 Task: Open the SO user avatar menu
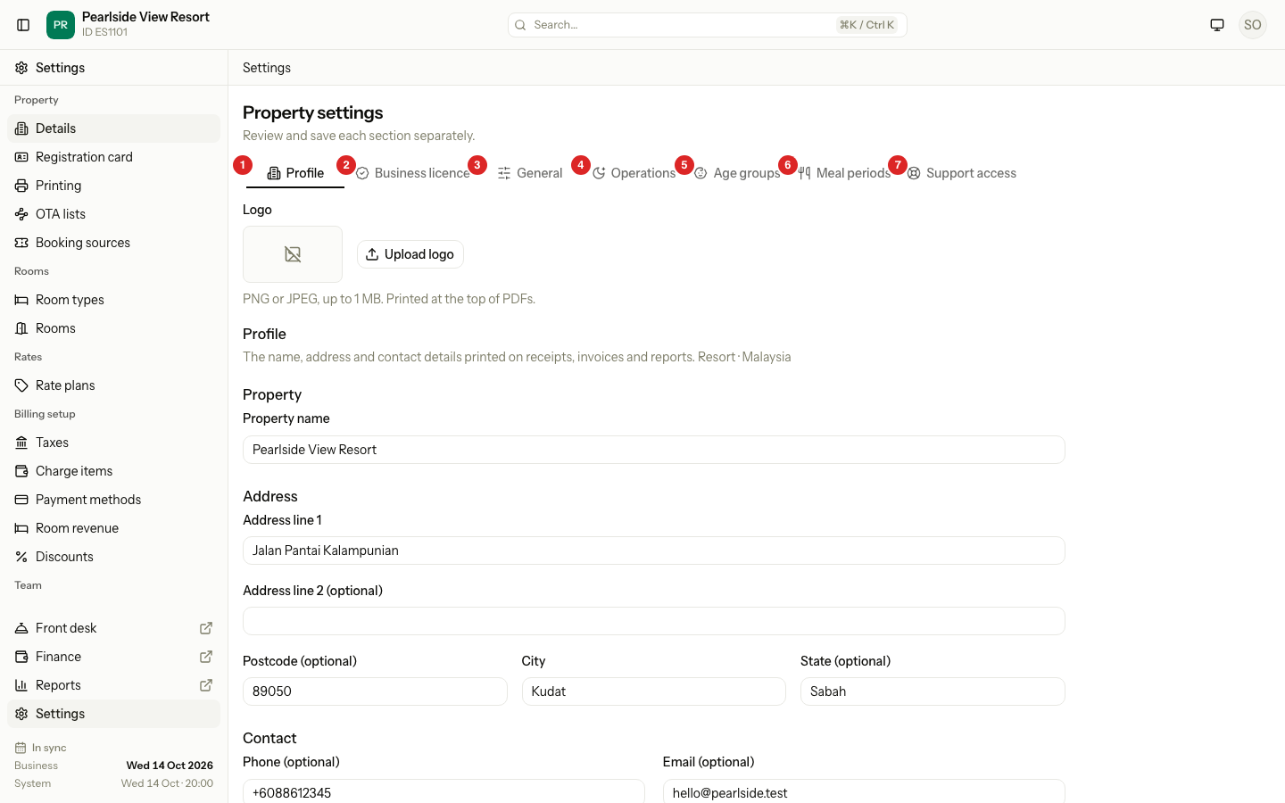coord(1253,25)
